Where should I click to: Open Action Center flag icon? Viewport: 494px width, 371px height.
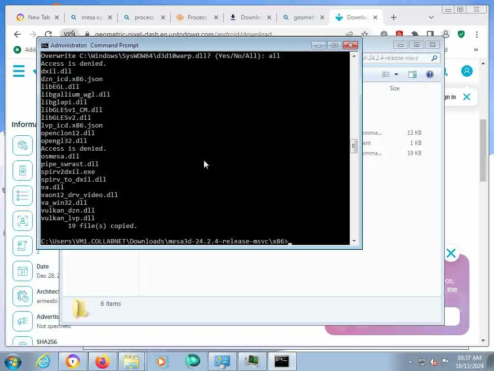coord(445,362)
